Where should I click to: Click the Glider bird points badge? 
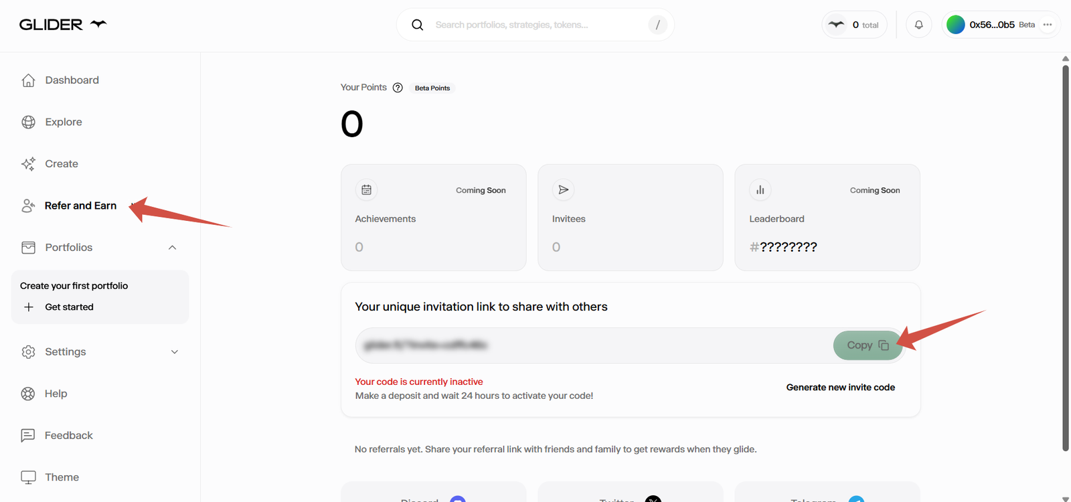[854, 25]
